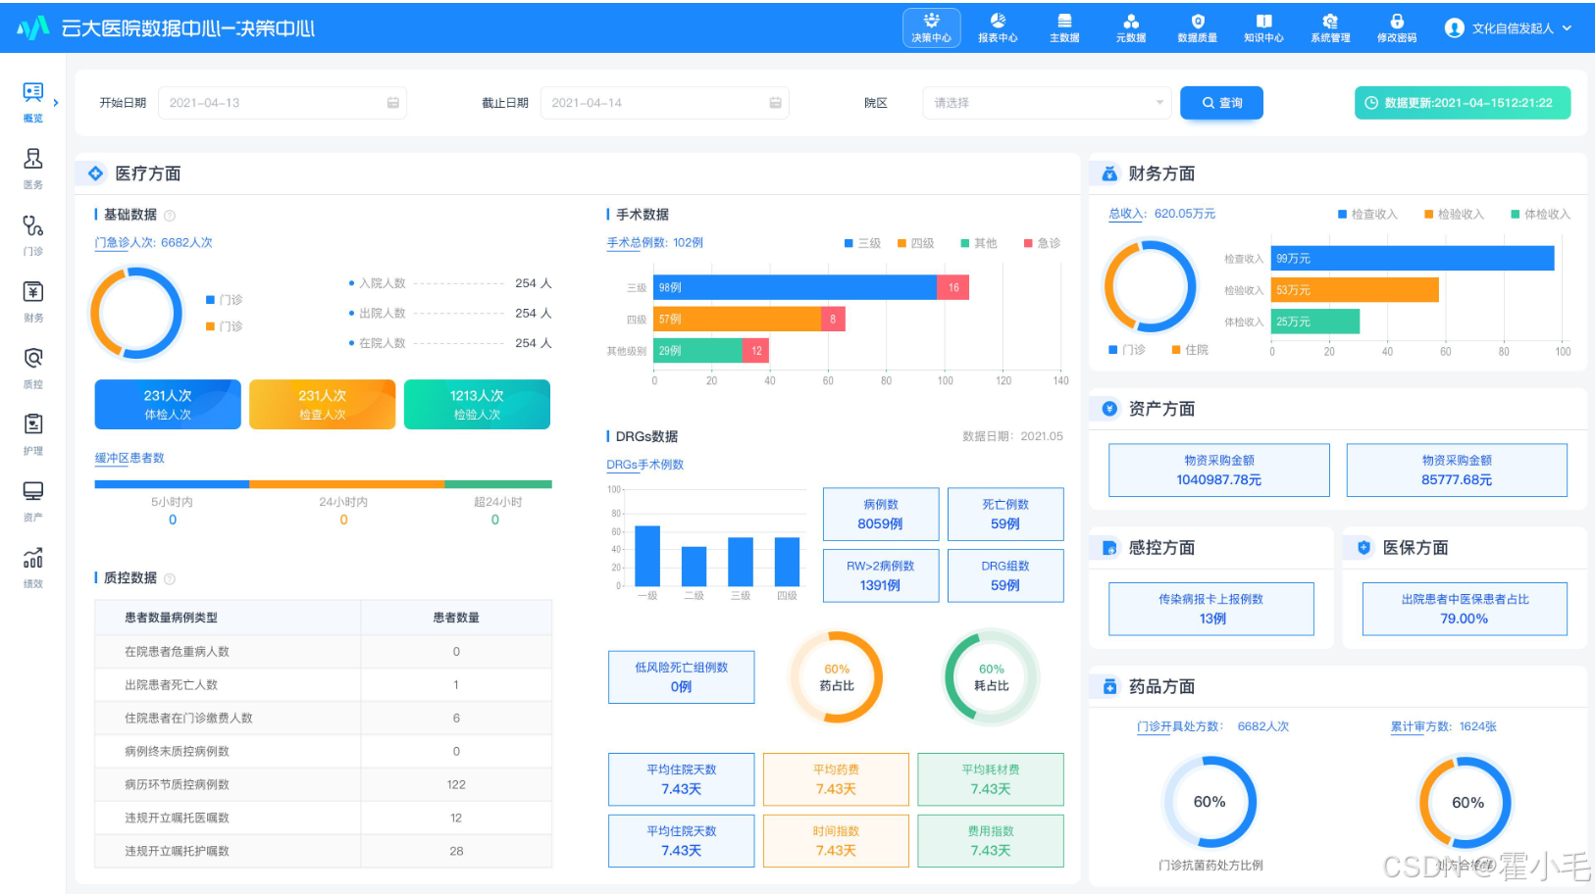
Task: Open 累计审方数 link
Action: click(x=1443, y=726)
